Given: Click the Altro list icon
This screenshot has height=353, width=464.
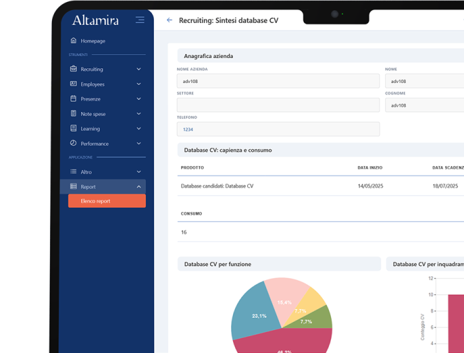Looking at the screenshot, I should pyautogui.click(x=74, y=171).
